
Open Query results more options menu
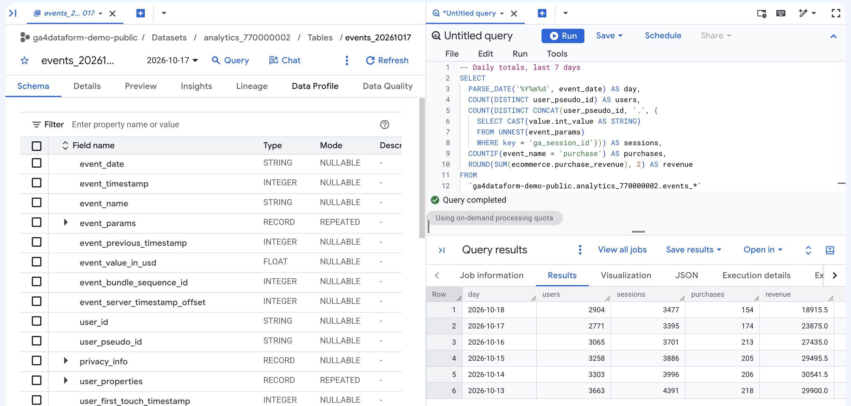click(580, 250)
